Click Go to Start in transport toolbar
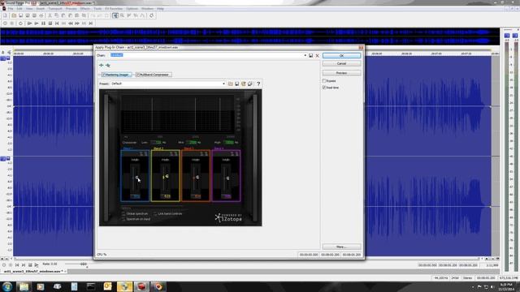Image resolution: width=520 pixels, height=292 pixels. coord(57,24)
